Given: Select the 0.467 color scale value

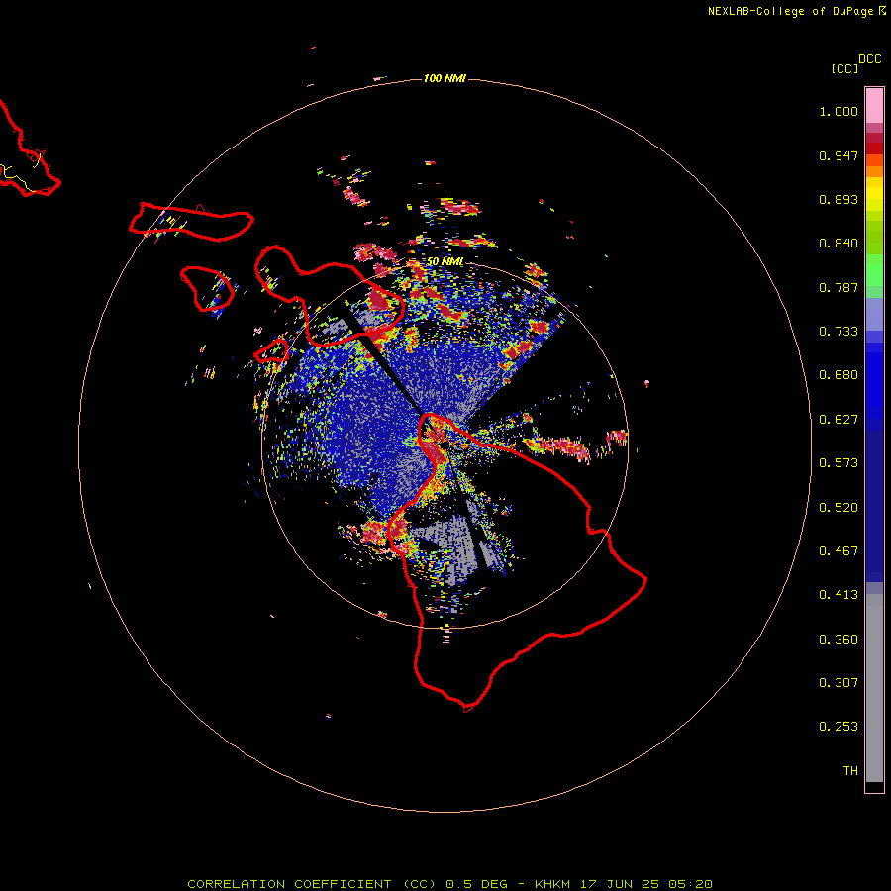Looking at the screenshot, I should tap(839, 551).
